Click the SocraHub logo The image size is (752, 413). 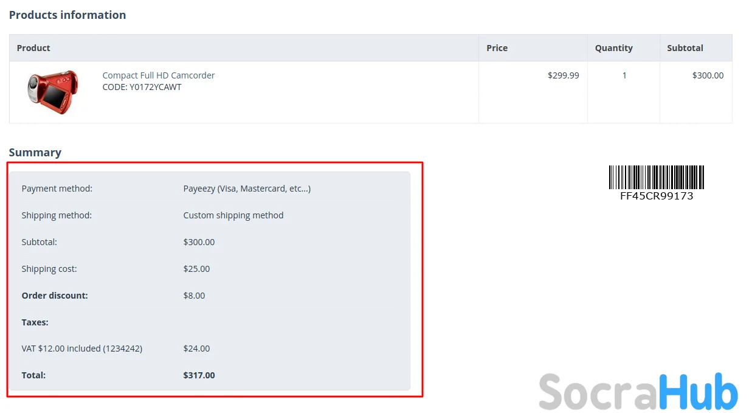pos(638,392)
